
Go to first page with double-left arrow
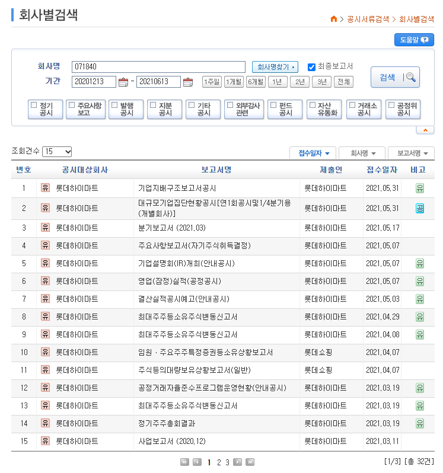click(184, 462)
